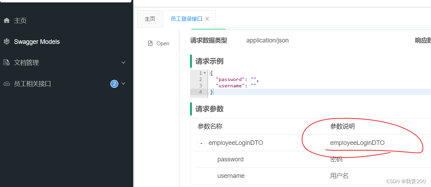Click line number 3 in code editor
431x187 pixels.
coord(201,86)
